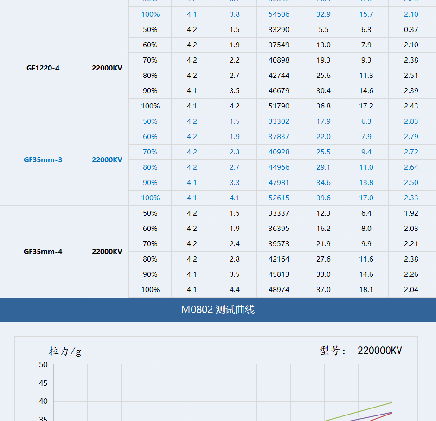Click the 48974 RPM table cell
Screen dimensions: 436x421
pyautogui.click(x=279, y=289)
